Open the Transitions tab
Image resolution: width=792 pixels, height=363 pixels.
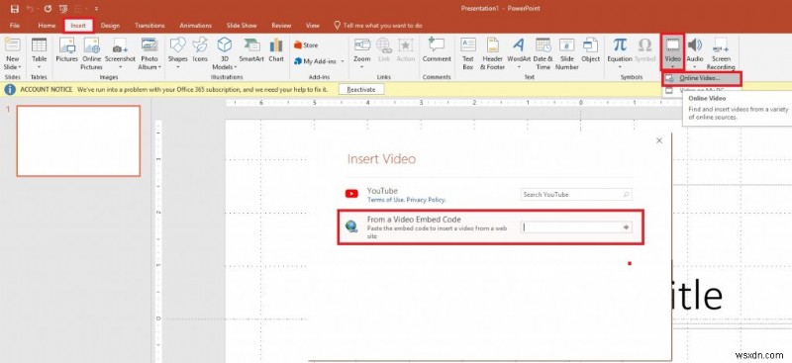point(149,26)
